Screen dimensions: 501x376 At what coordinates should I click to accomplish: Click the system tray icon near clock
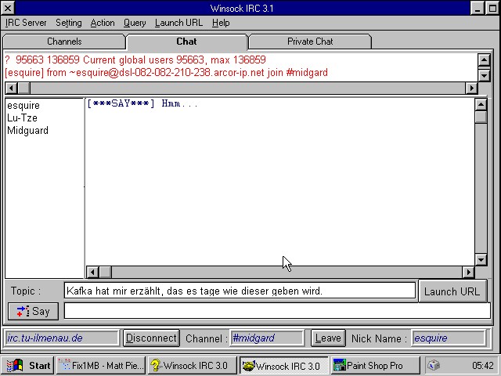434,366
